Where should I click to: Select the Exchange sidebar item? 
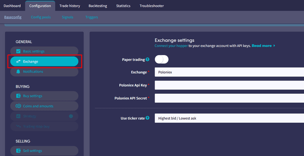(44, 62)
